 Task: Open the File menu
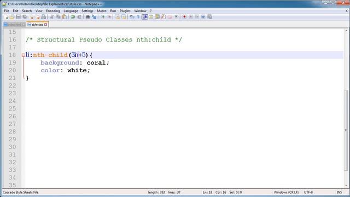tap(7, 11)
